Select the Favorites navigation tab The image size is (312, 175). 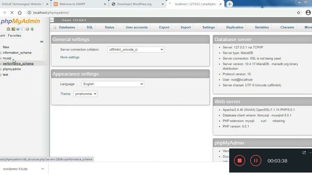click(x=14, y=35)
